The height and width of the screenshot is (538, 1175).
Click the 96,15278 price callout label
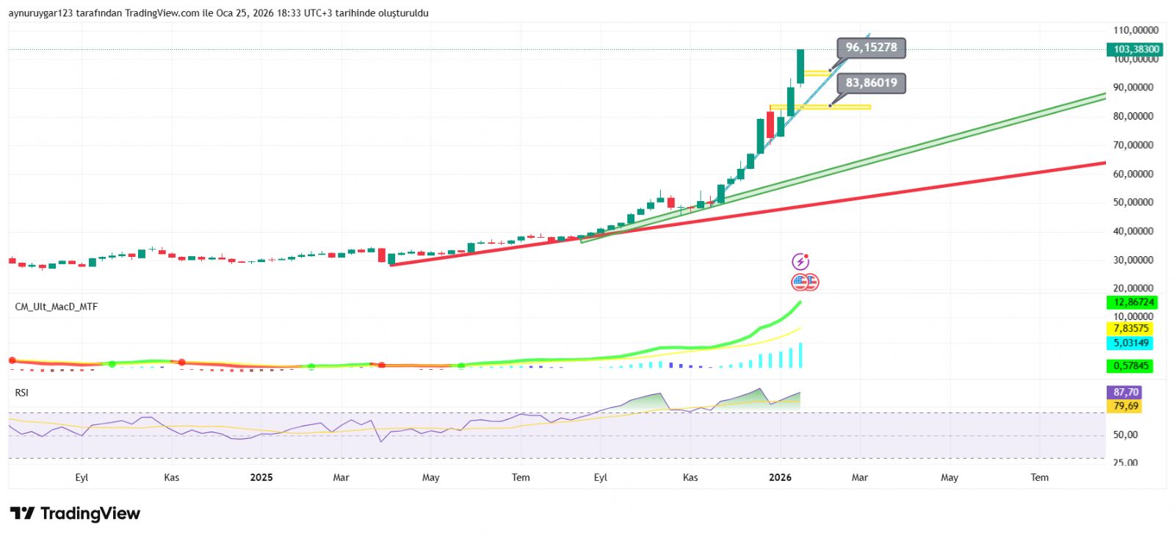pos(871,48)
